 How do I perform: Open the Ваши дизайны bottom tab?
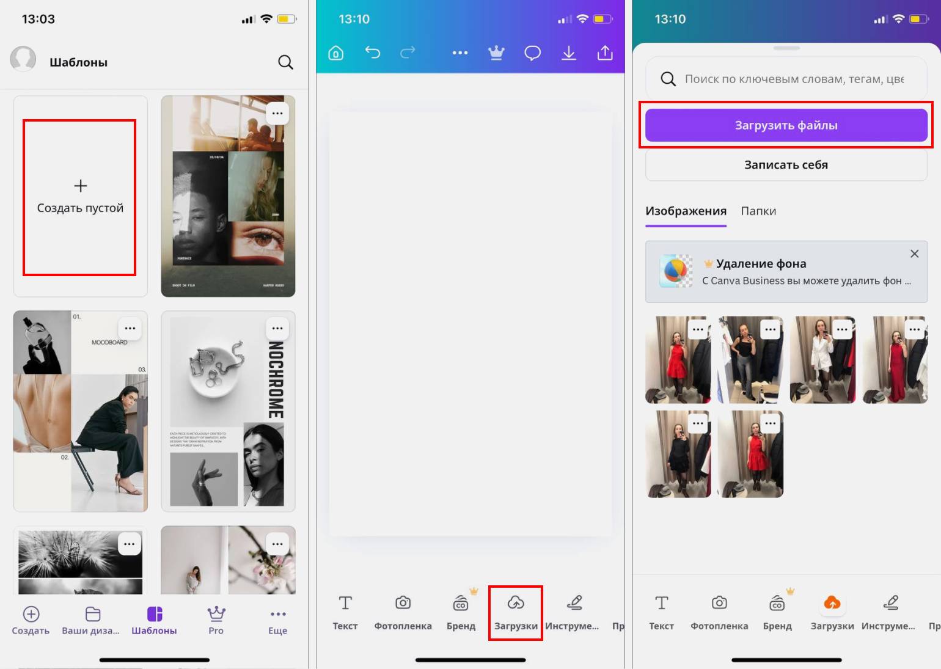pyautogui.click(x=91, y=620)
